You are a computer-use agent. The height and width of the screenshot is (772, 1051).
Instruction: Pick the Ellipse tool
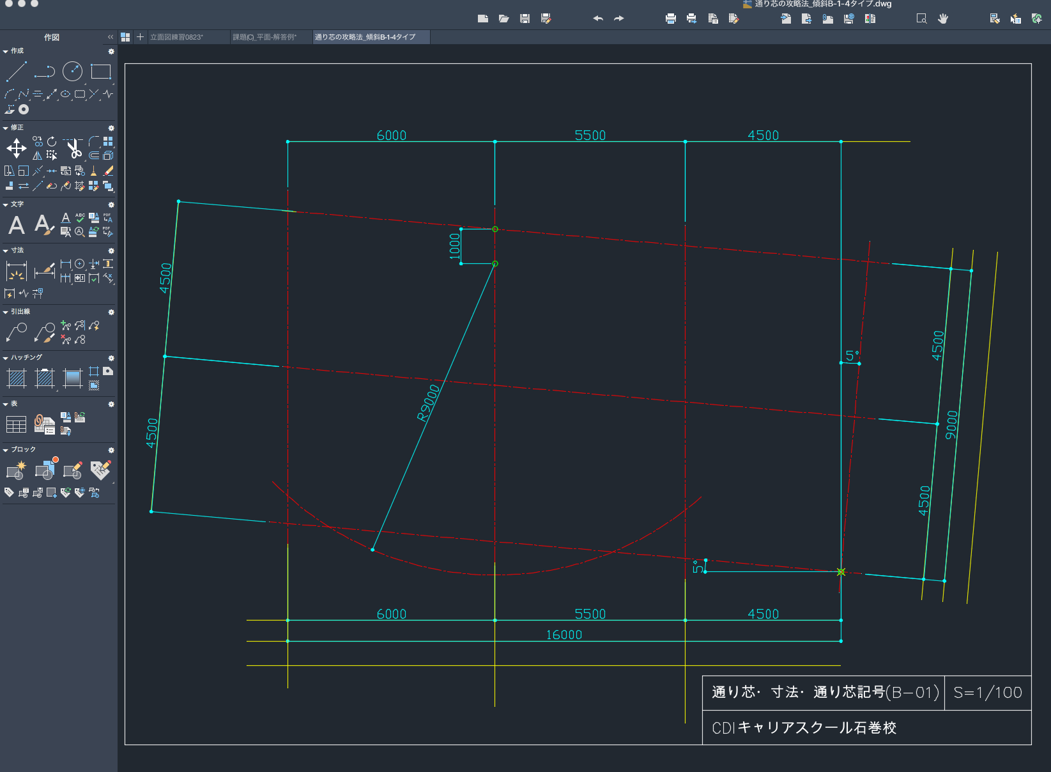point(66,94)
